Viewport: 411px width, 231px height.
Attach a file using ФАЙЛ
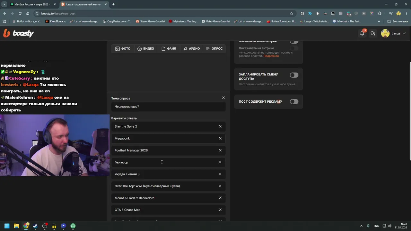tap(169, 49)
